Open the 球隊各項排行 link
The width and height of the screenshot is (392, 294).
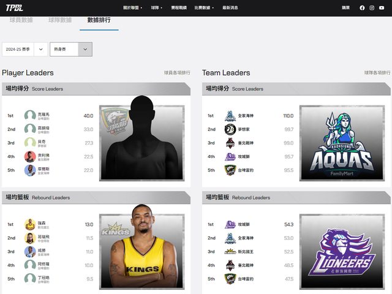(377, 73)
